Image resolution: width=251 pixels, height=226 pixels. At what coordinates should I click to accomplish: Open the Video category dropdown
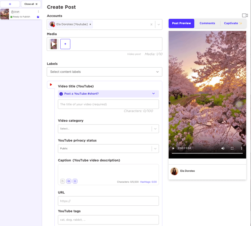(108, 129)
